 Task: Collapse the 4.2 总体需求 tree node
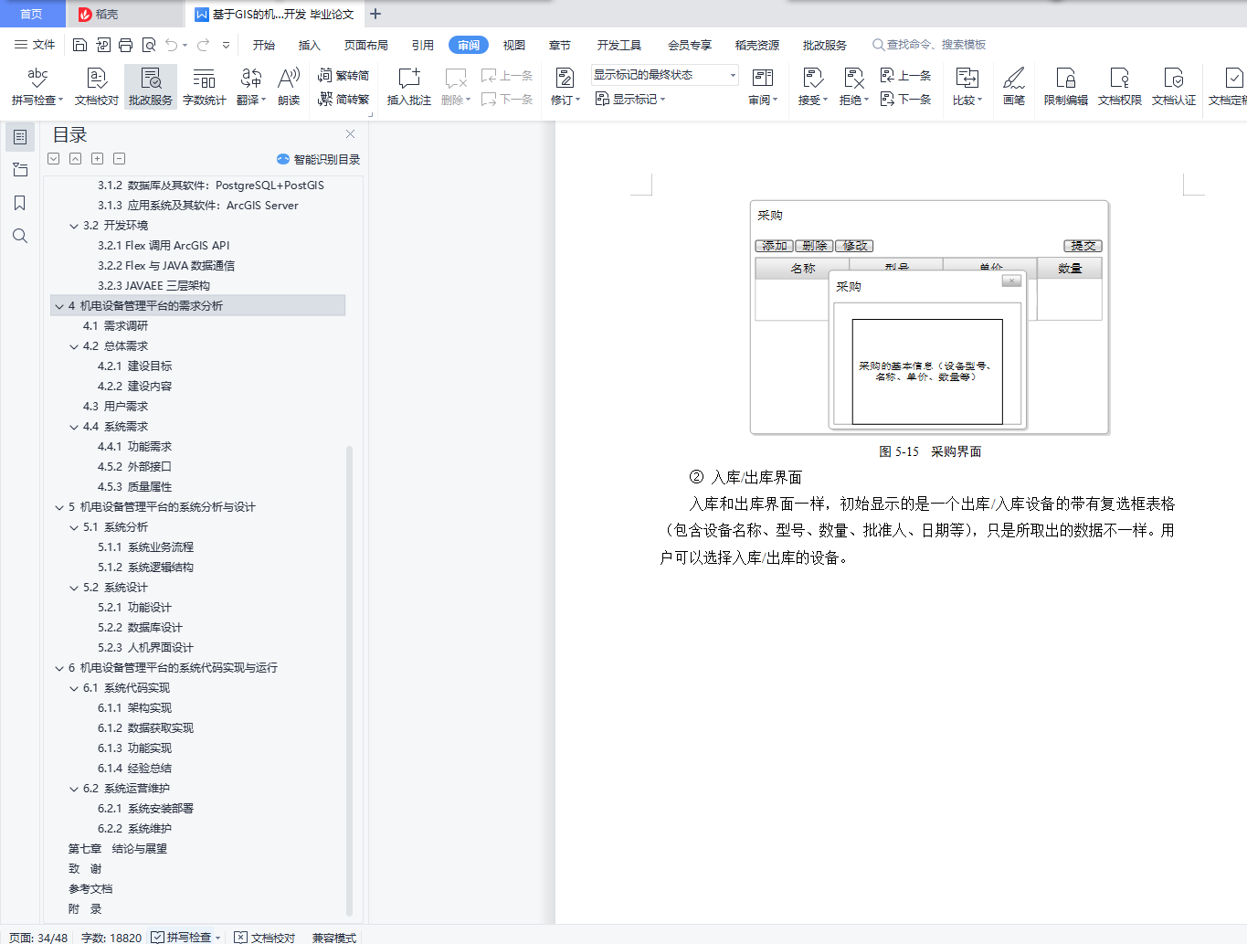74,346
